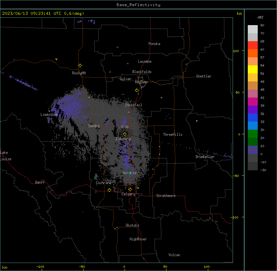Click the Blackfalds city label
This screenshot has height=271, width=277.
(x=142, y=72)
